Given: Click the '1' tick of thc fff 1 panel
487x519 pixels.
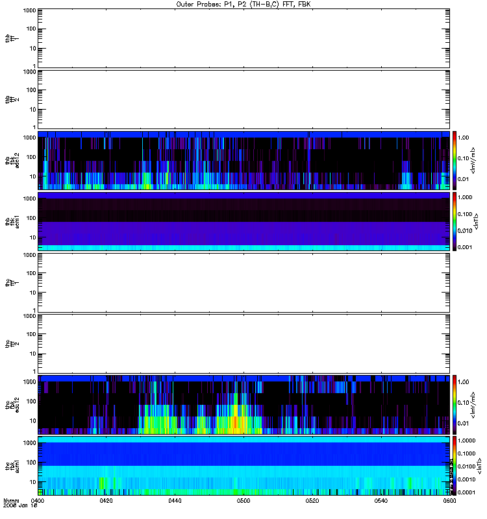Looking at the screenshot, I should click(34, 311).
